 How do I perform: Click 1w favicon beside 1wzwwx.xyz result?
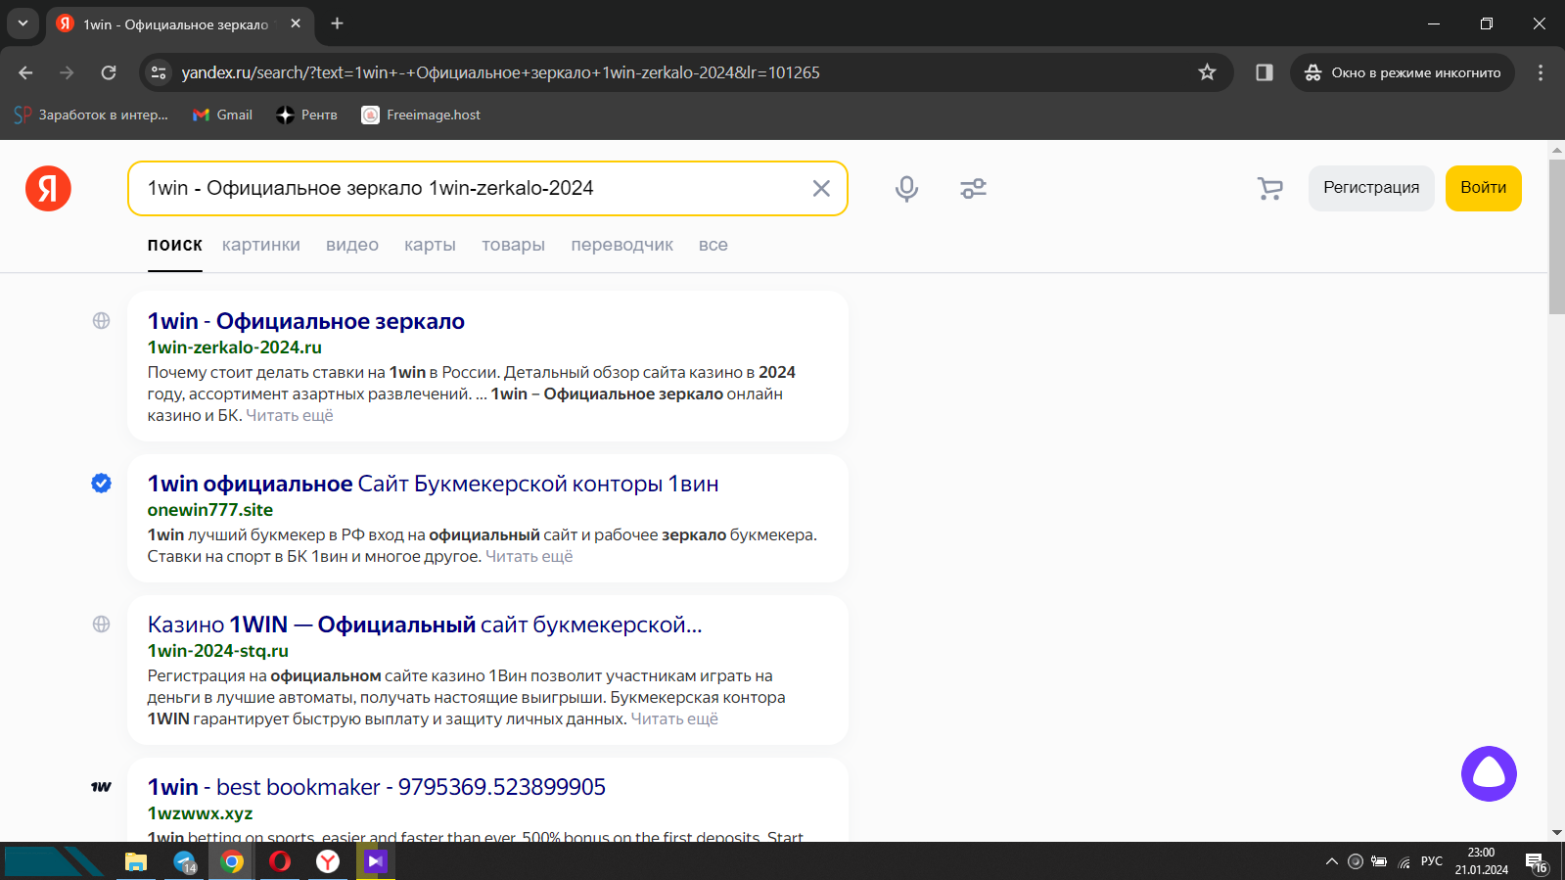point(101,786)
